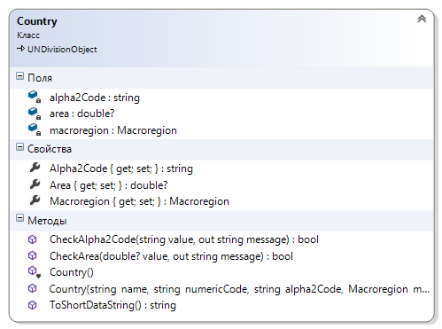Viewport: 442px width, 329px height.
Task: Click the area field icon
Action: pyautogui.click(x=35, y=114)
